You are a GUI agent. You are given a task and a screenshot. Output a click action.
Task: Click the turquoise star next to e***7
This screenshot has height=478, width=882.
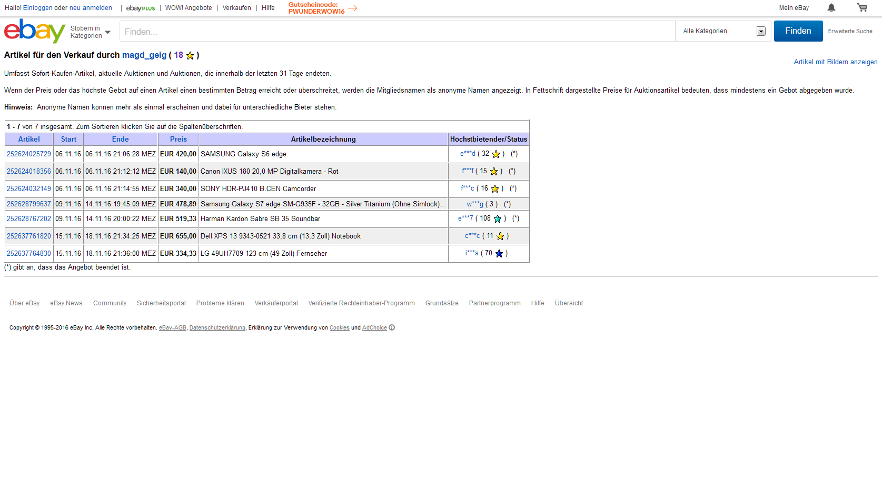click(498, 219)
